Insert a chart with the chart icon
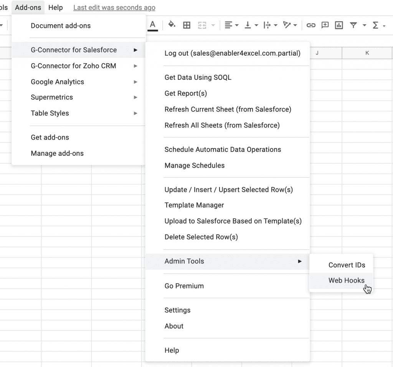This screenshot has height=367, width=393. tap(339, 25)
